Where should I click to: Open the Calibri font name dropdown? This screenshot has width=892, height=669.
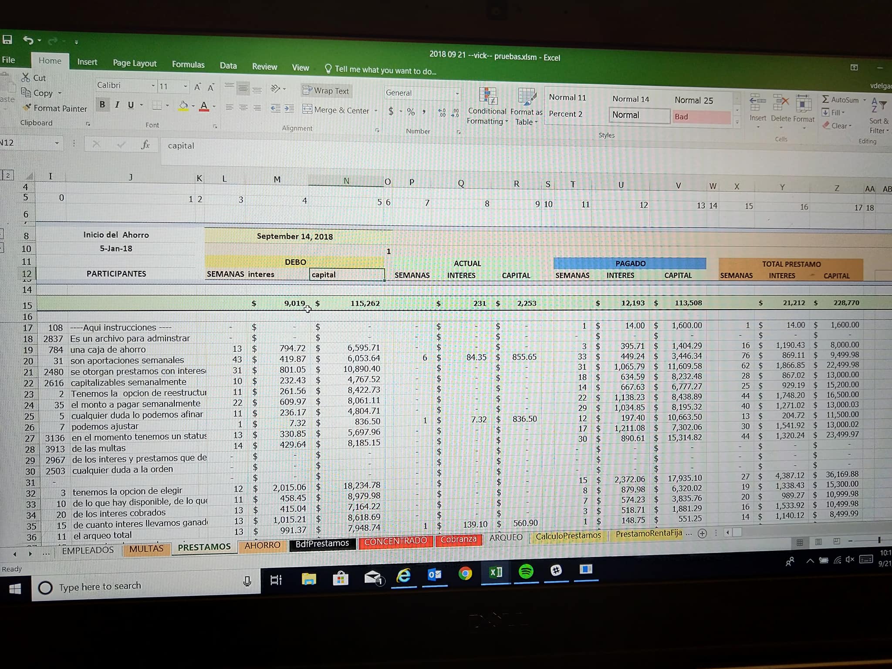(153, 85)
